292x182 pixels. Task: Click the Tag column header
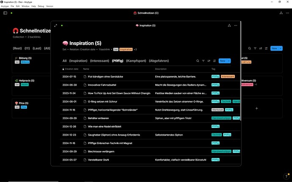click(x=213, y=69)
